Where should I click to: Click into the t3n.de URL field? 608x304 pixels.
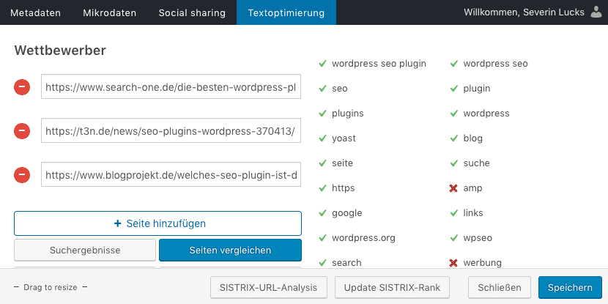[x=171, y=131]
